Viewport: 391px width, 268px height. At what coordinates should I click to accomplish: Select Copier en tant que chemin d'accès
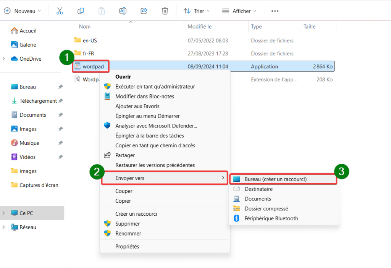click(165, 145)
